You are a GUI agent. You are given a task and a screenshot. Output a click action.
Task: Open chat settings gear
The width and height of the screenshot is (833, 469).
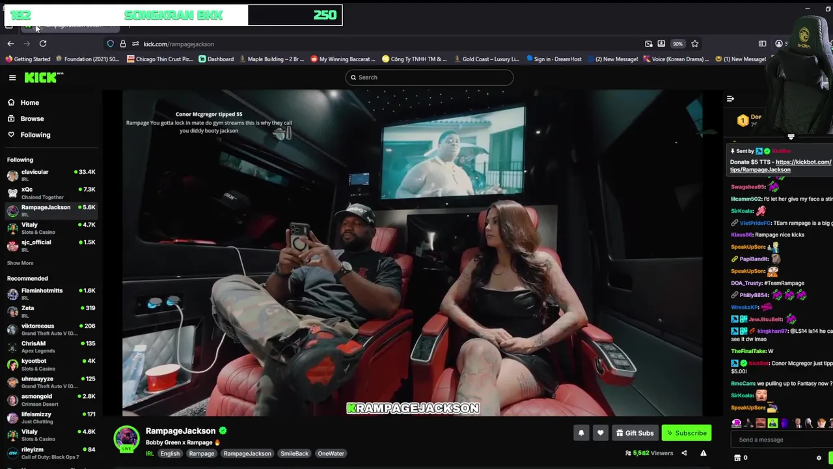coord(819,458)
